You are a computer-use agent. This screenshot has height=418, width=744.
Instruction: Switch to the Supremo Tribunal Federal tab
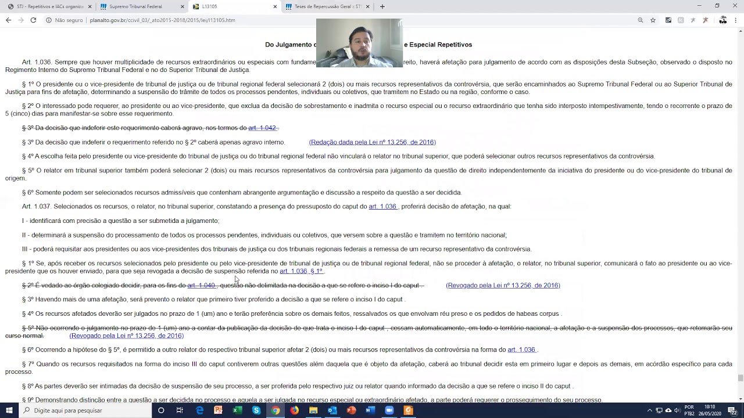[142, 6]
